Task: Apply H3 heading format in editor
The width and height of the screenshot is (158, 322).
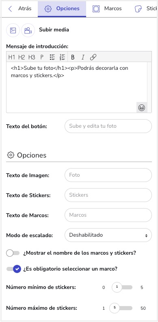Action: pos(32,57)
